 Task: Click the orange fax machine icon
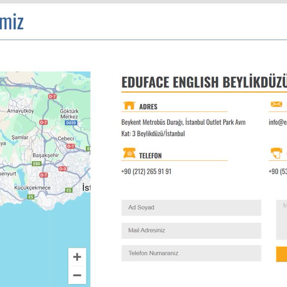click(277, 153)
